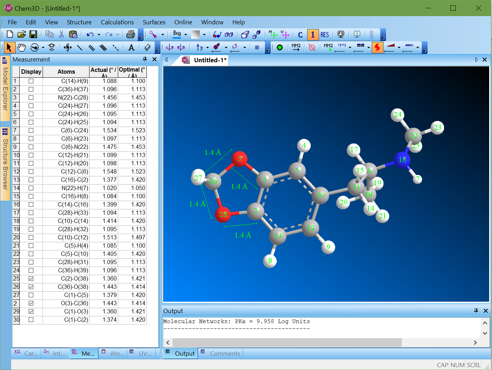Show view axes with the V axes icon

285,34
